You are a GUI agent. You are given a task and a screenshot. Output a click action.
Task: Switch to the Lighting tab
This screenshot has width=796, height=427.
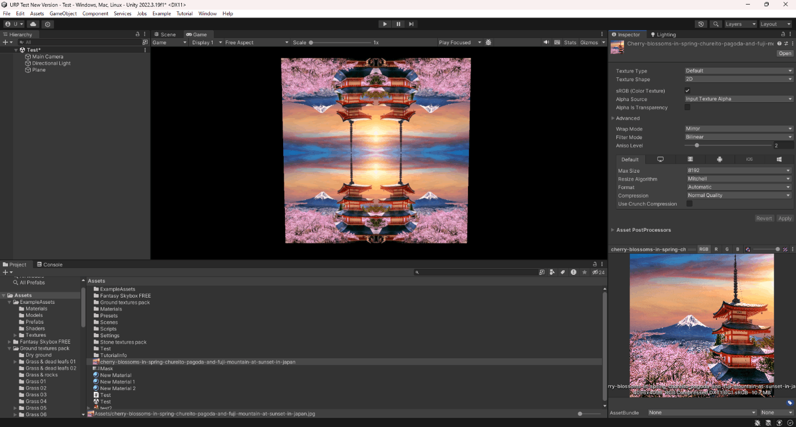pyautogui.click(x=663, y=34)
